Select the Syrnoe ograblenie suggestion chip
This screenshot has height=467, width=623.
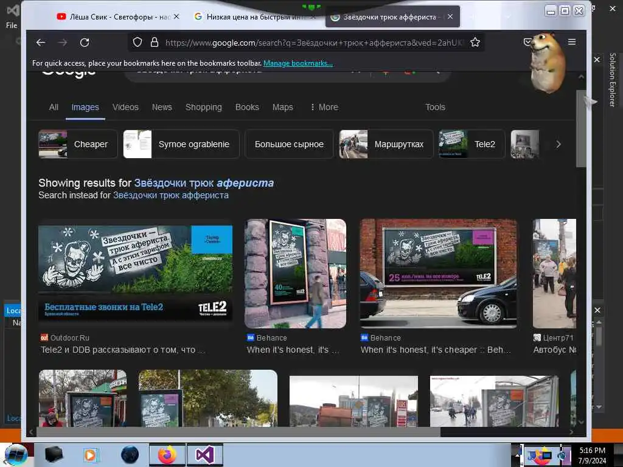[181, 144]
